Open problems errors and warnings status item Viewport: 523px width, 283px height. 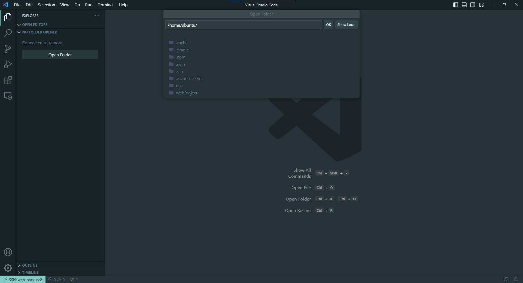click(57, 279)
